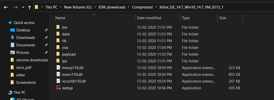This screenshot has height=100, width=274.
Task: Click the Pictures icon in sidebar
Action: tap(13, 52)
